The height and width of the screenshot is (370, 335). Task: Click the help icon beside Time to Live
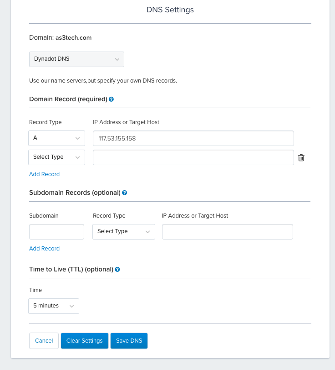point(117,269)
